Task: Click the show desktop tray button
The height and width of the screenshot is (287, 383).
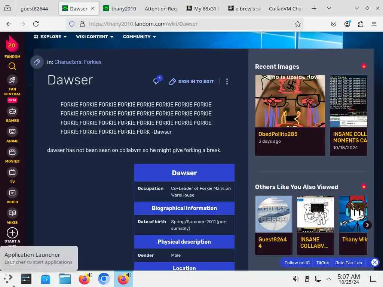Action: pos(373,279)
